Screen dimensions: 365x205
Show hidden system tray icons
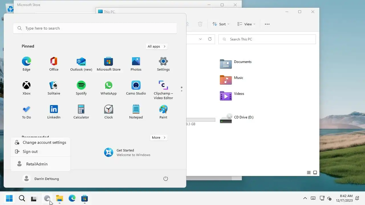click(x=305, y=198)
